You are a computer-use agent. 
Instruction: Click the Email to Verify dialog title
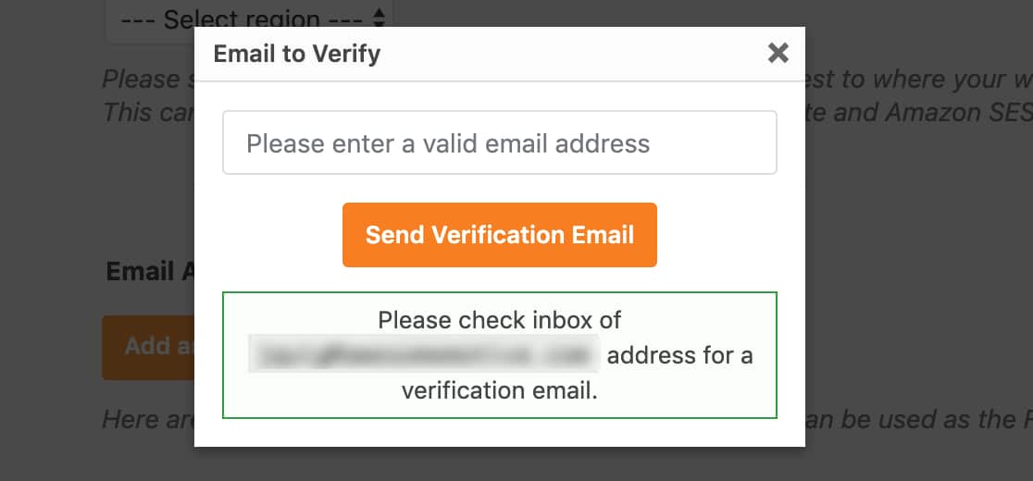click(297, 54)
